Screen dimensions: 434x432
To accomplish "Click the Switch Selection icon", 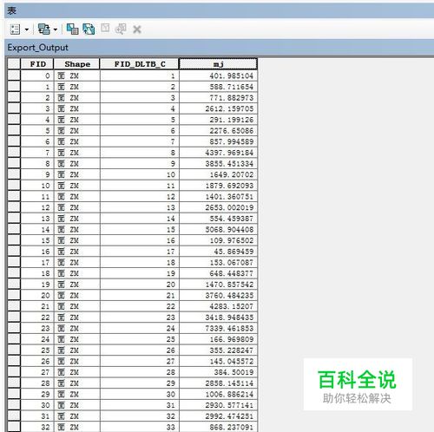I will click(89, 29).
